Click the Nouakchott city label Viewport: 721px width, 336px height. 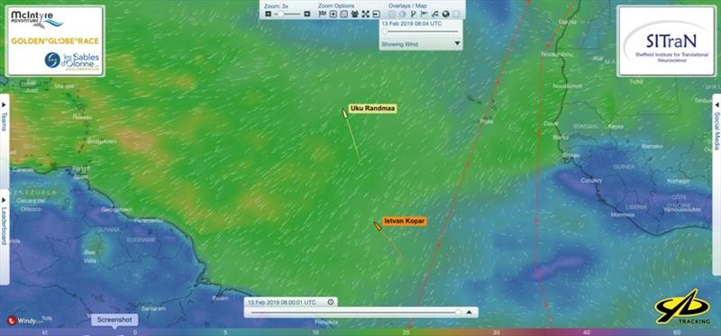[x=568, y=86]
